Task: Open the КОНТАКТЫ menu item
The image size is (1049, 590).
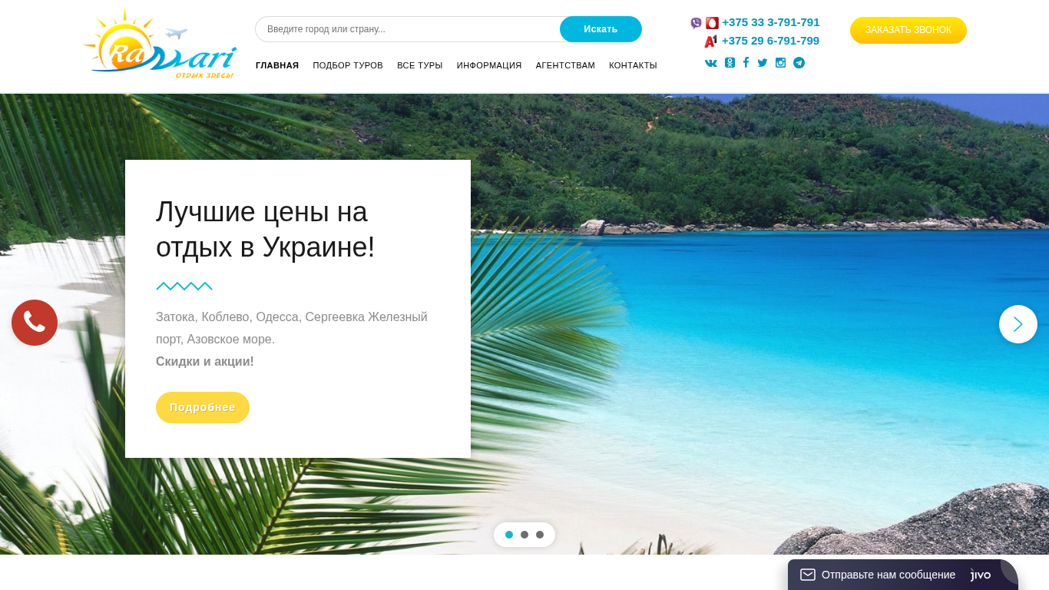Action: (633, 65)
